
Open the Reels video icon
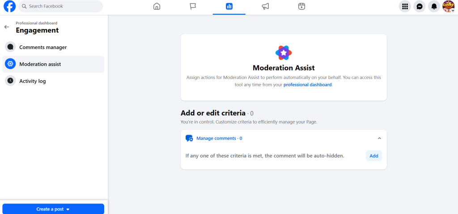[x=301, y=7]
